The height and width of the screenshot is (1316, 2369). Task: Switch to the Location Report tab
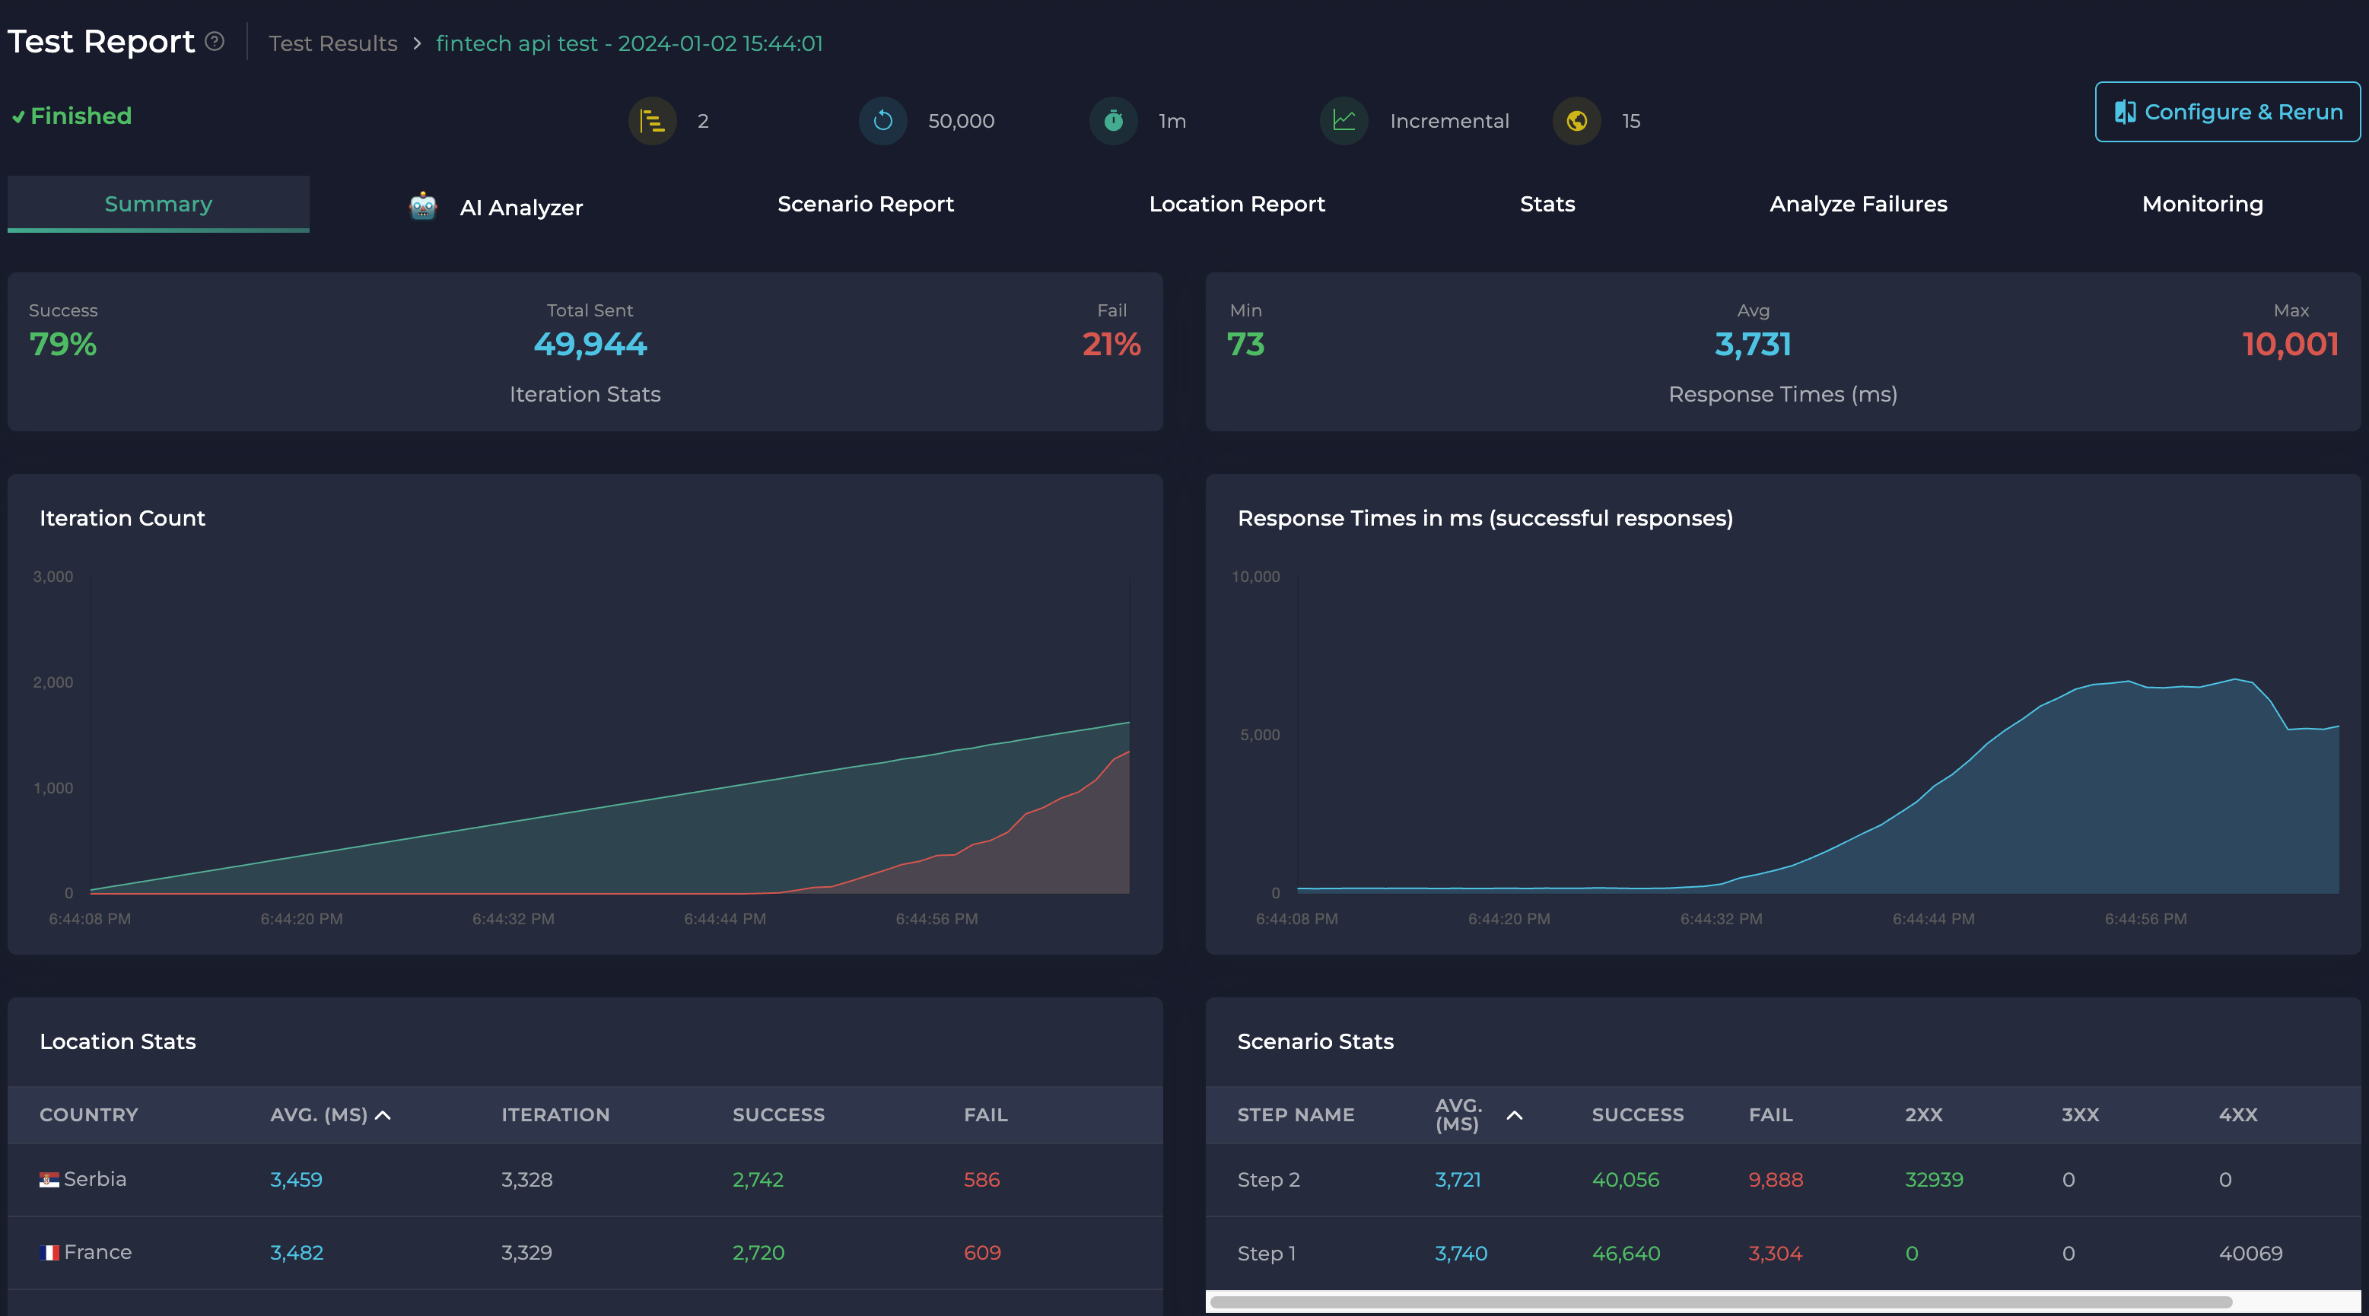pos(1236,204)
